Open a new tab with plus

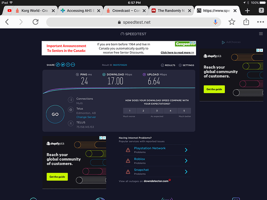click(247, 11)
